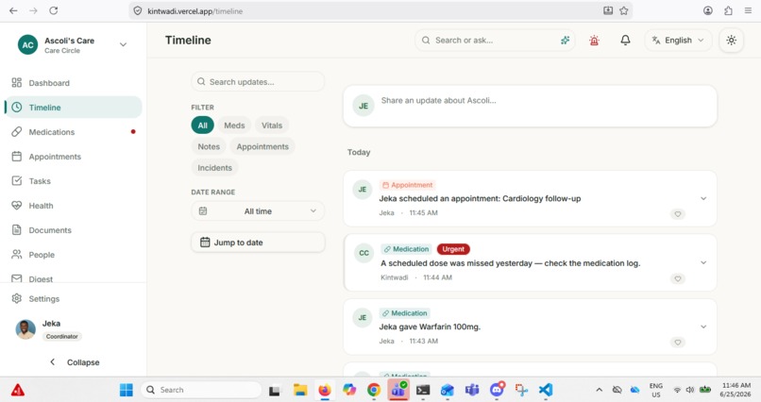Like the Cardiology follow-up entry
Image resolution: width=761 pixels, height=402 pixels.
(678, 214)
